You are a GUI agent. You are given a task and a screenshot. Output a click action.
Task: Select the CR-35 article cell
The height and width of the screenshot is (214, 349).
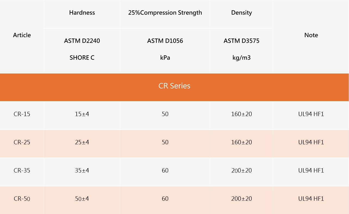pyautogui.click(x=22, y=171)
